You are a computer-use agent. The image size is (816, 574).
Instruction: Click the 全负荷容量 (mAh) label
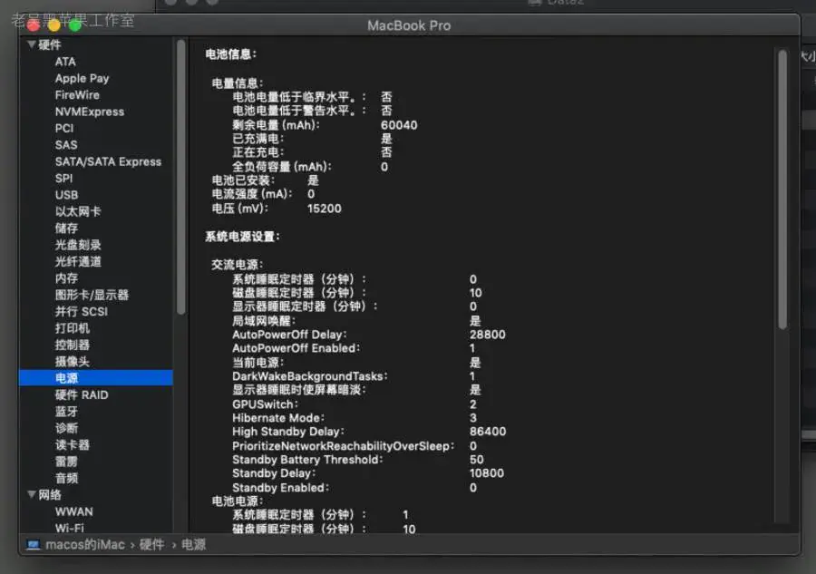point(282,167)
